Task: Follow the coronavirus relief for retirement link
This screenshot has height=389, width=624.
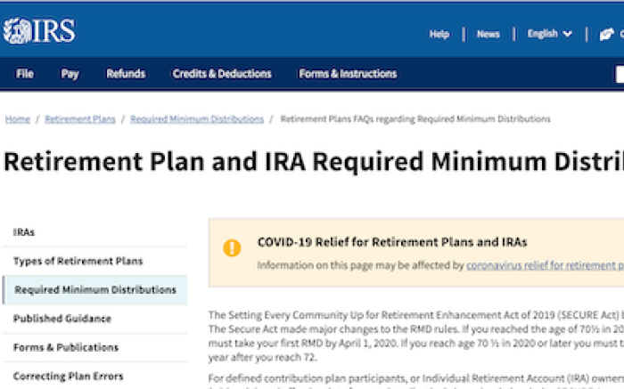Action: pyautogui.click(x=545, y=265)
